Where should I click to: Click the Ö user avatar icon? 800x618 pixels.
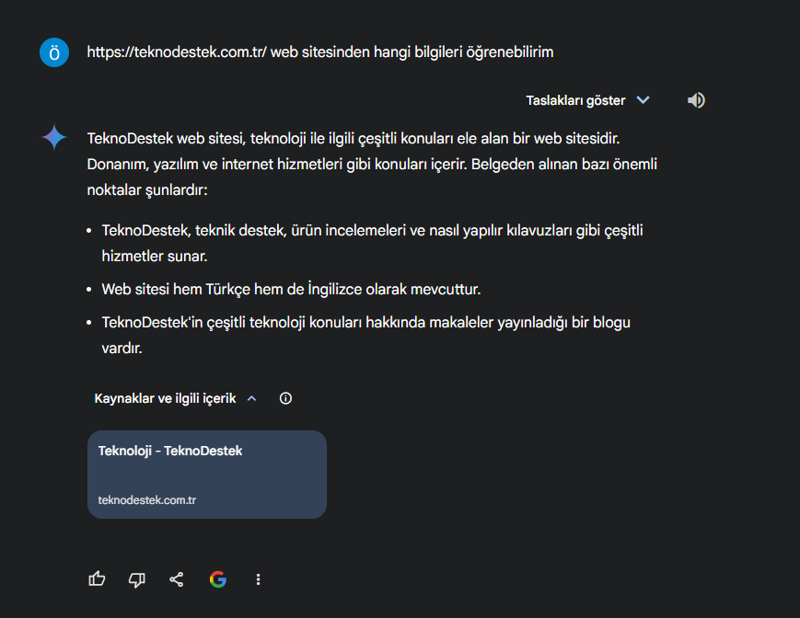(x=54, y=52)
